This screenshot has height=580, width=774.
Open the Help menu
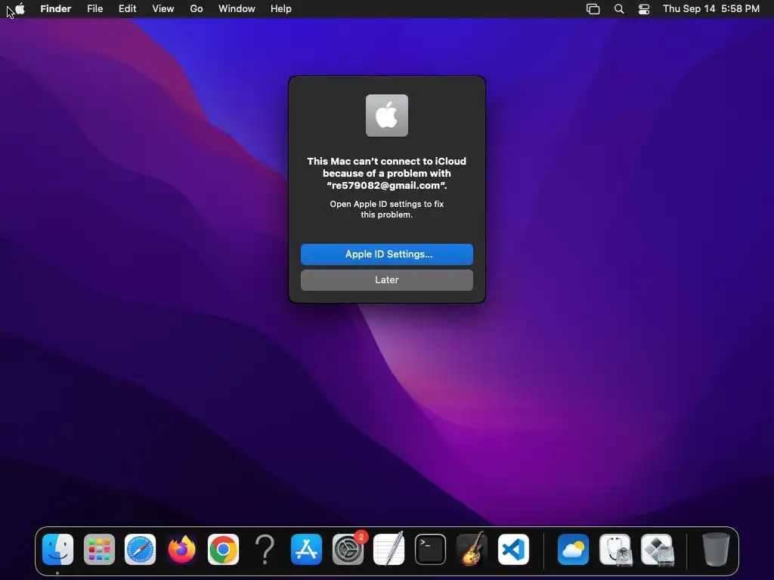click(281, 9)
